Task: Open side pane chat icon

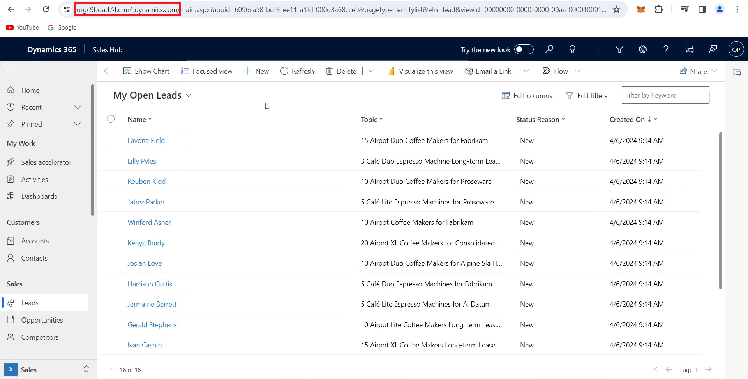Action: pos(736,72)
